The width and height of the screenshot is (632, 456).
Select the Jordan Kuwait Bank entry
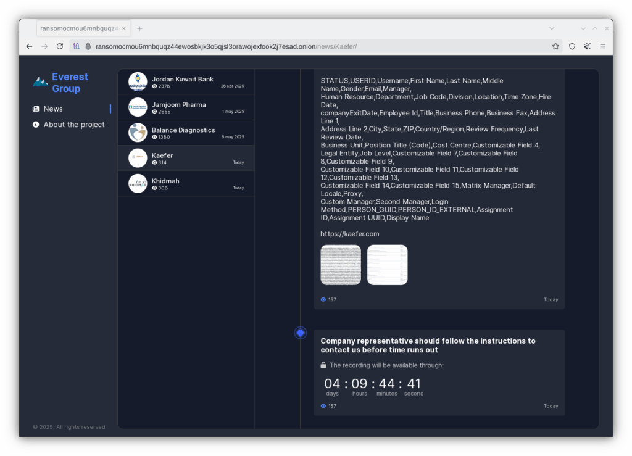186,82
